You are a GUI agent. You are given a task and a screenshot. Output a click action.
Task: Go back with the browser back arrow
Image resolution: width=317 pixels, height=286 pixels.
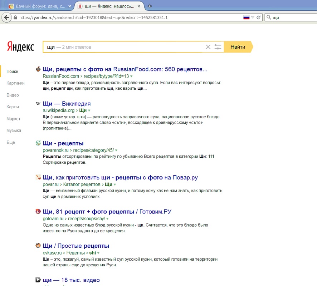(6, 18)
